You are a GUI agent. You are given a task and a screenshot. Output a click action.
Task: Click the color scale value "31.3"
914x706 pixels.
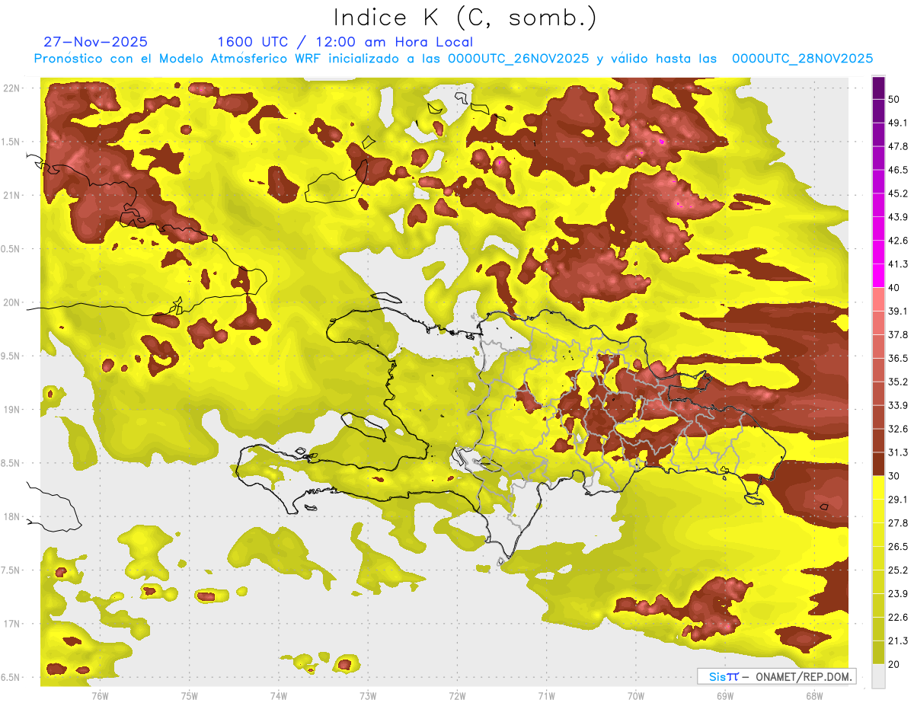pyautogui.click(x=898, y=452)
